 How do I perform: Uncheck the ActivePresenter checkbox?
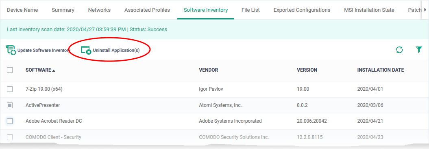tap(10, 105)
